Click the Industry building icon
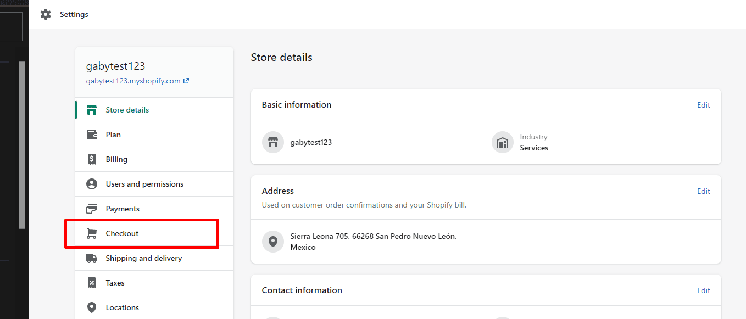746x319 pixels. coord(503,142)
